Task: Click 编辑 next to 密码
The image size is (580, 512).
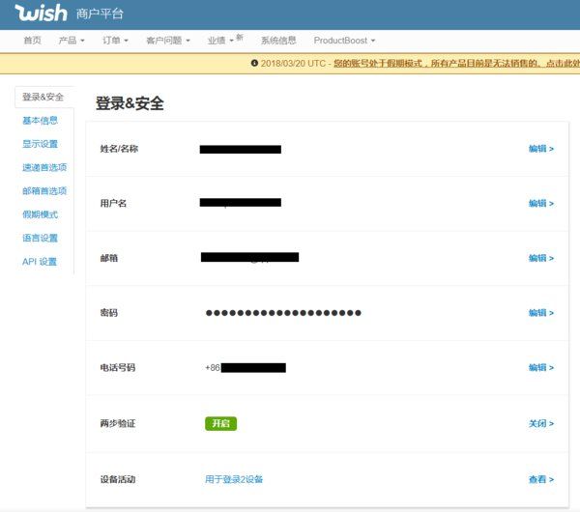Action: point(540,313)
